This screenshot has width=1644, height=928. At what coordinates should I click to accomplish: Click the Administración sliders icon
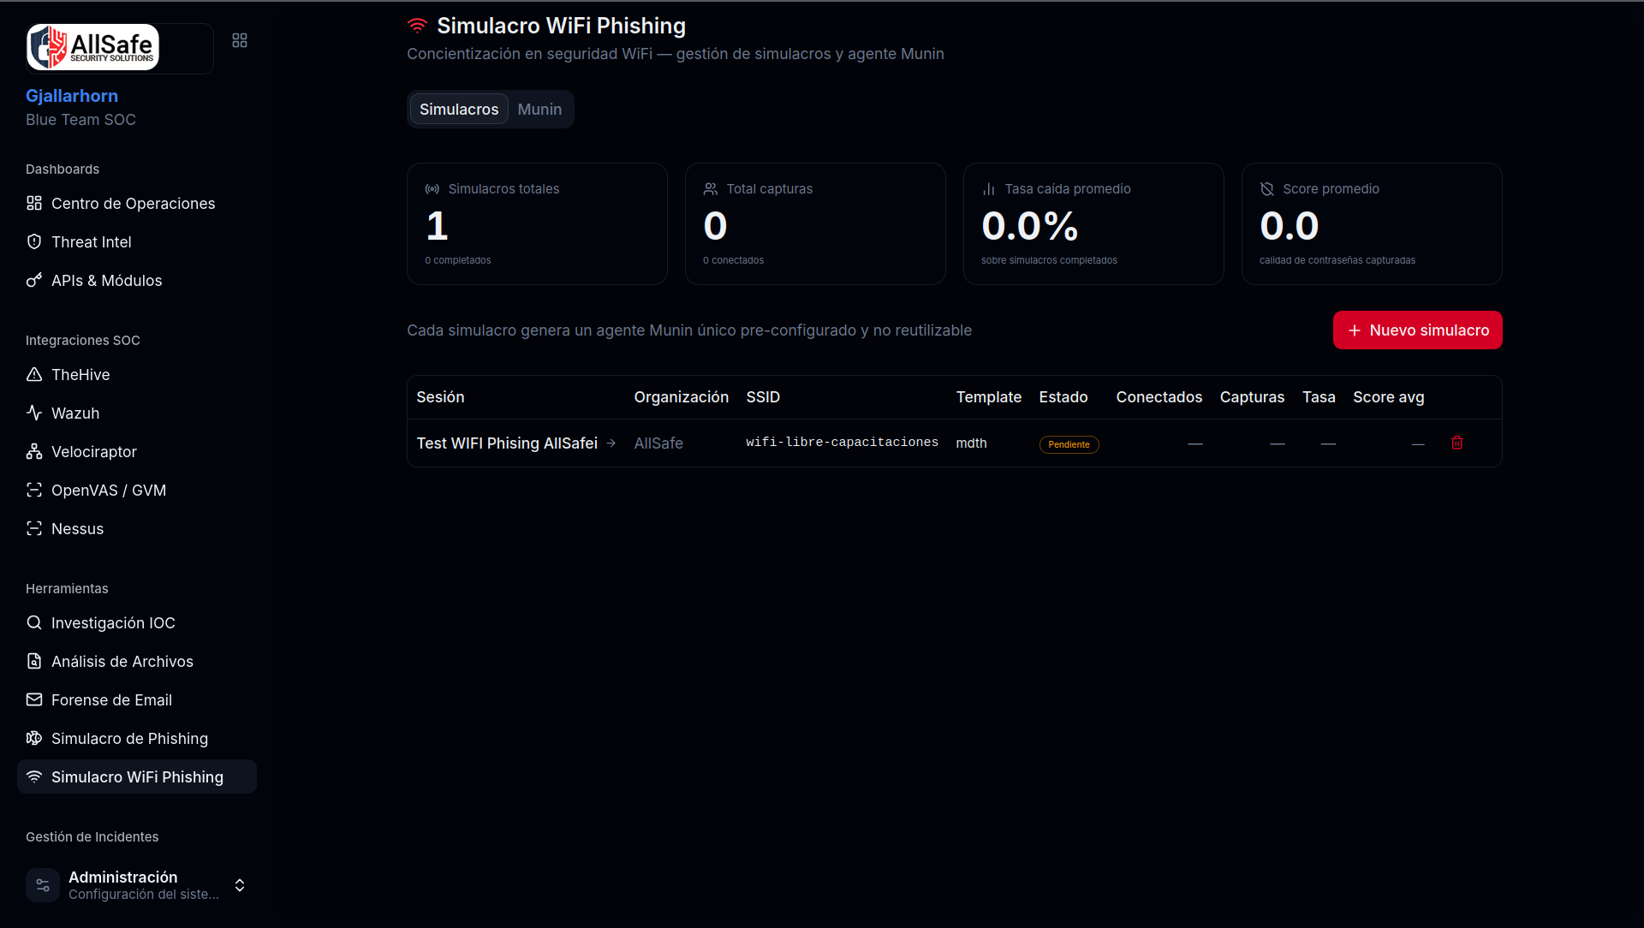click(43, 885)
